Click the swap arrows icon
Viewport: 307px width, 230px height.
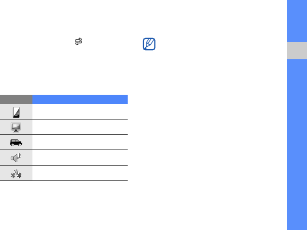[x=79, y=42]
